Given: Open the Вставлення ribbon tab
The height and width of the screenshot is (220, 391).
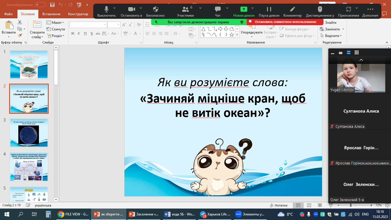Looking at the screenshot, I should click(x=51, y=14).
